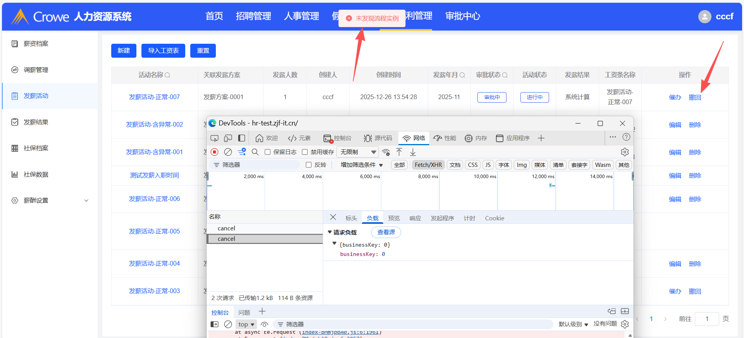Stop recording the network log
744x338 pixels.
pos(215,152)
